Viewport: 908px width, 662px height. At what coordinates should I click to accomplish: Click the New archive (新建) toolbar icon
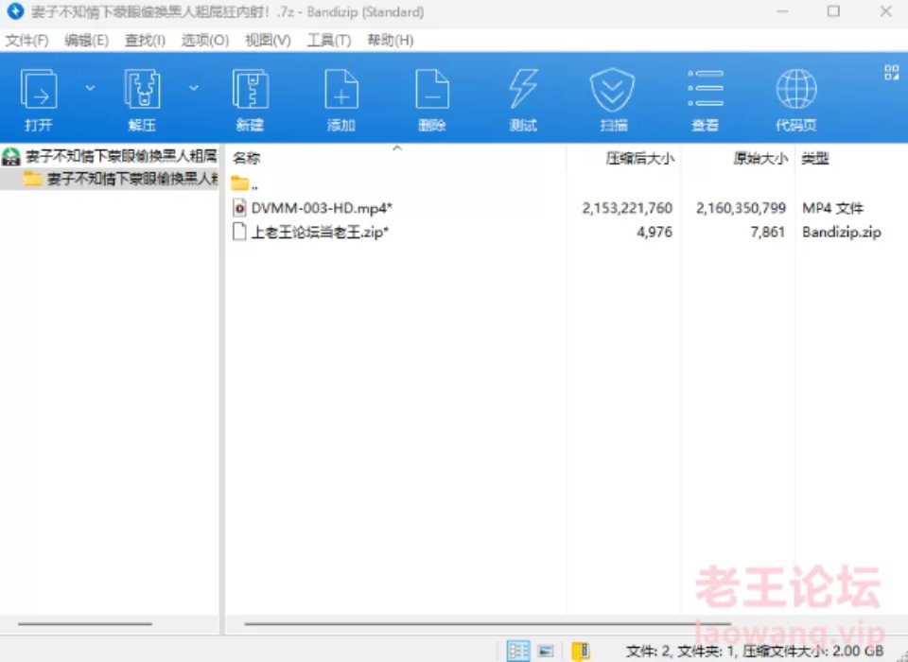click(x=250, y=89)
